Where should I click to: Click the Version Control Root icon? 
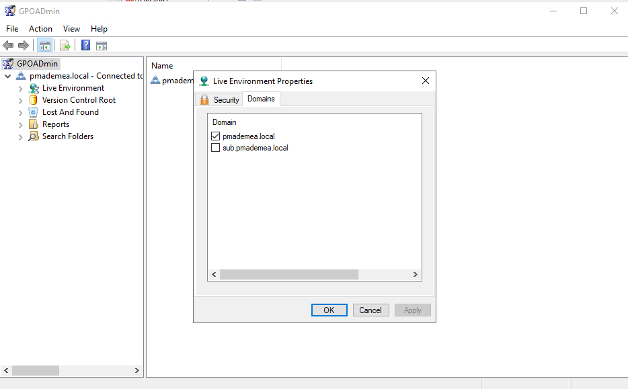34,100
